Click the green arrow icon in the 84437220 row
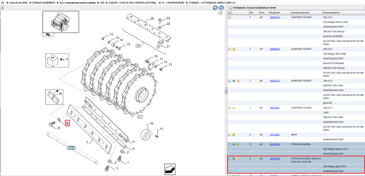The image size is (365, 176). point(238,144)
